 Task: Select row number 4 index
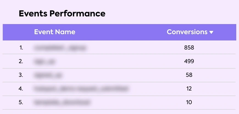click(x=21, y=89)
